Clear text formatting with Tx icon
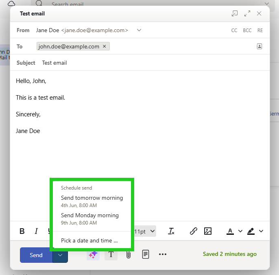Viewport: 279px width, 275px height. 171,231
